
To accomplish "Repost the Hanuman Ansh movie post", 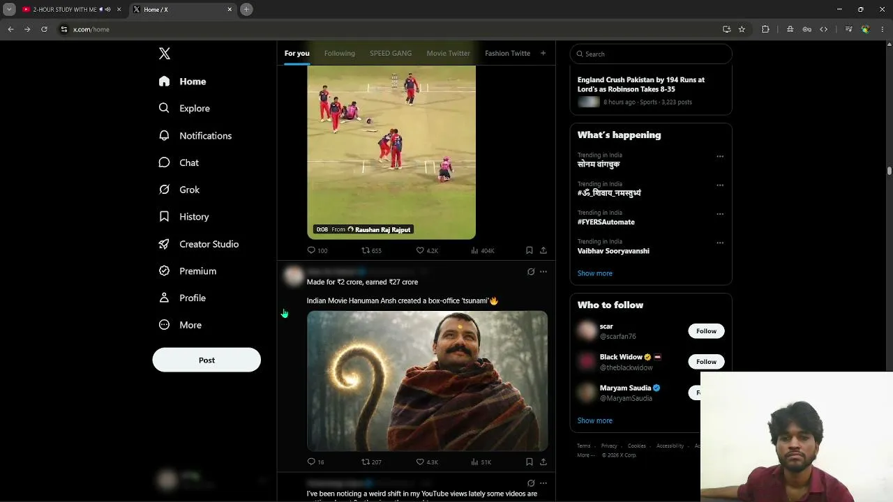I will [x=371, y=462].
